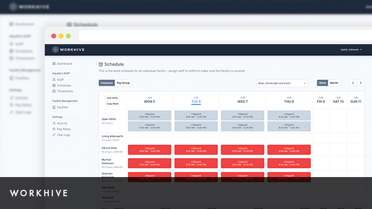
Task: Open Gerson Dare's Wednesday Lifeguard shift
Action: (x=242, y=150)
